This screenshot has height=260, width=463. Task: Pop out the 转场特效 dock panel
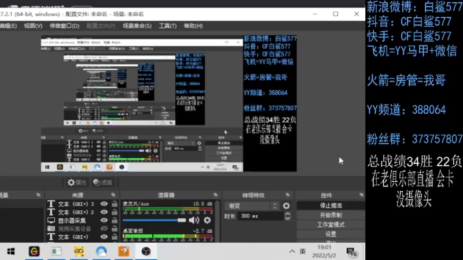click(288, 195)
